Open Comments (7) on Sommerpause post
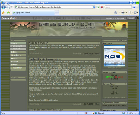This screenshot has height=115, width=140. (x=36, y=104)
